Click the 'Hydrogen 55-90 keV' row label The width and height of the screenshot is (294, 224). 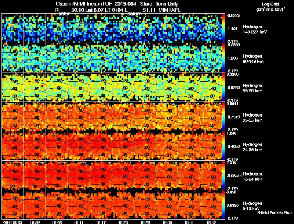252,88
